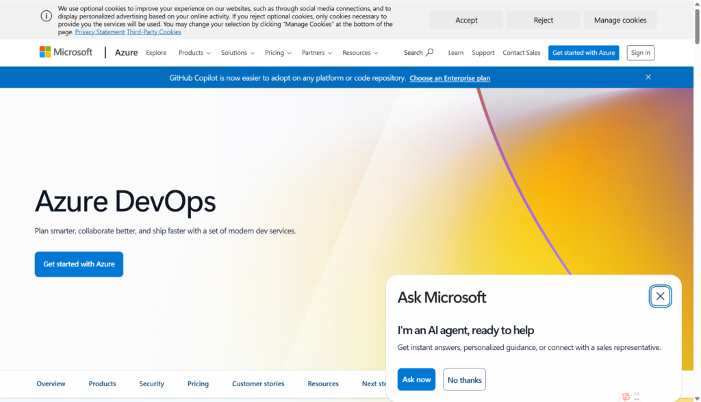Screen dimensions: 701x402
Task: Open the Partners dropdown menu
Action: [x=316, y=53]
